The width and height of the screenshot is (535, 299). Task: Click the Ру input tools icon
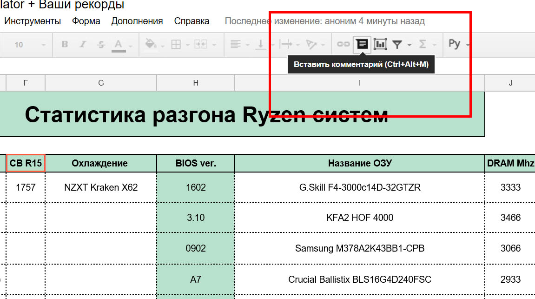[454, 44]
